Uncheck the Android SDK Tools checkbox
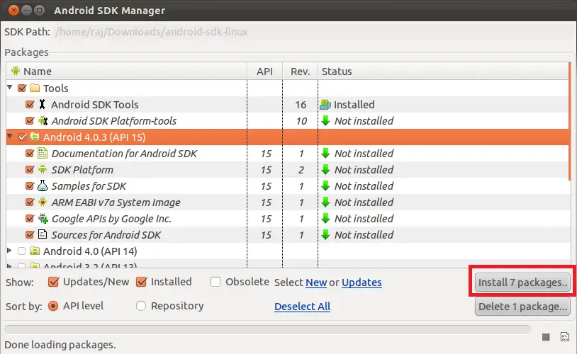The width and height of the screenshot is (577, 354). click(x=30, y=104)
